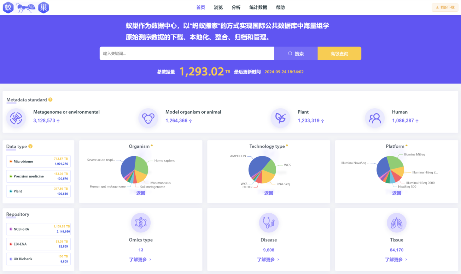Click the Disease stethoscope icon
This screenshot has height=274, width=461.
coord(269,223)
